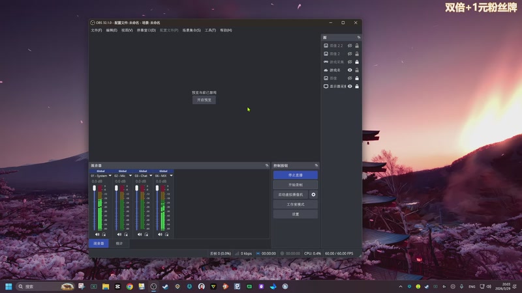Screen dimensions: 522x293
Task: Toggle monitoring headphone icon for 06 - MIX
Action: pos(167,234)
